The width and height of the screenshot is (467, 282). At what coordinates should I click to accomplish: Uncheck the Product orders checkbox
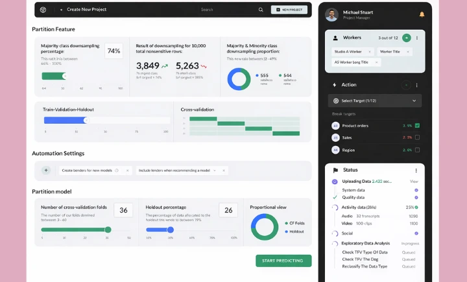coord(417,125)
